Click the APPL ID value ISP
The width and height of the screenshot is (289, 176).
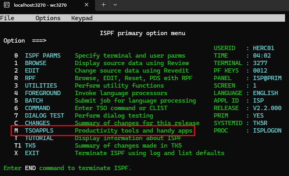(x=258, y=101)
